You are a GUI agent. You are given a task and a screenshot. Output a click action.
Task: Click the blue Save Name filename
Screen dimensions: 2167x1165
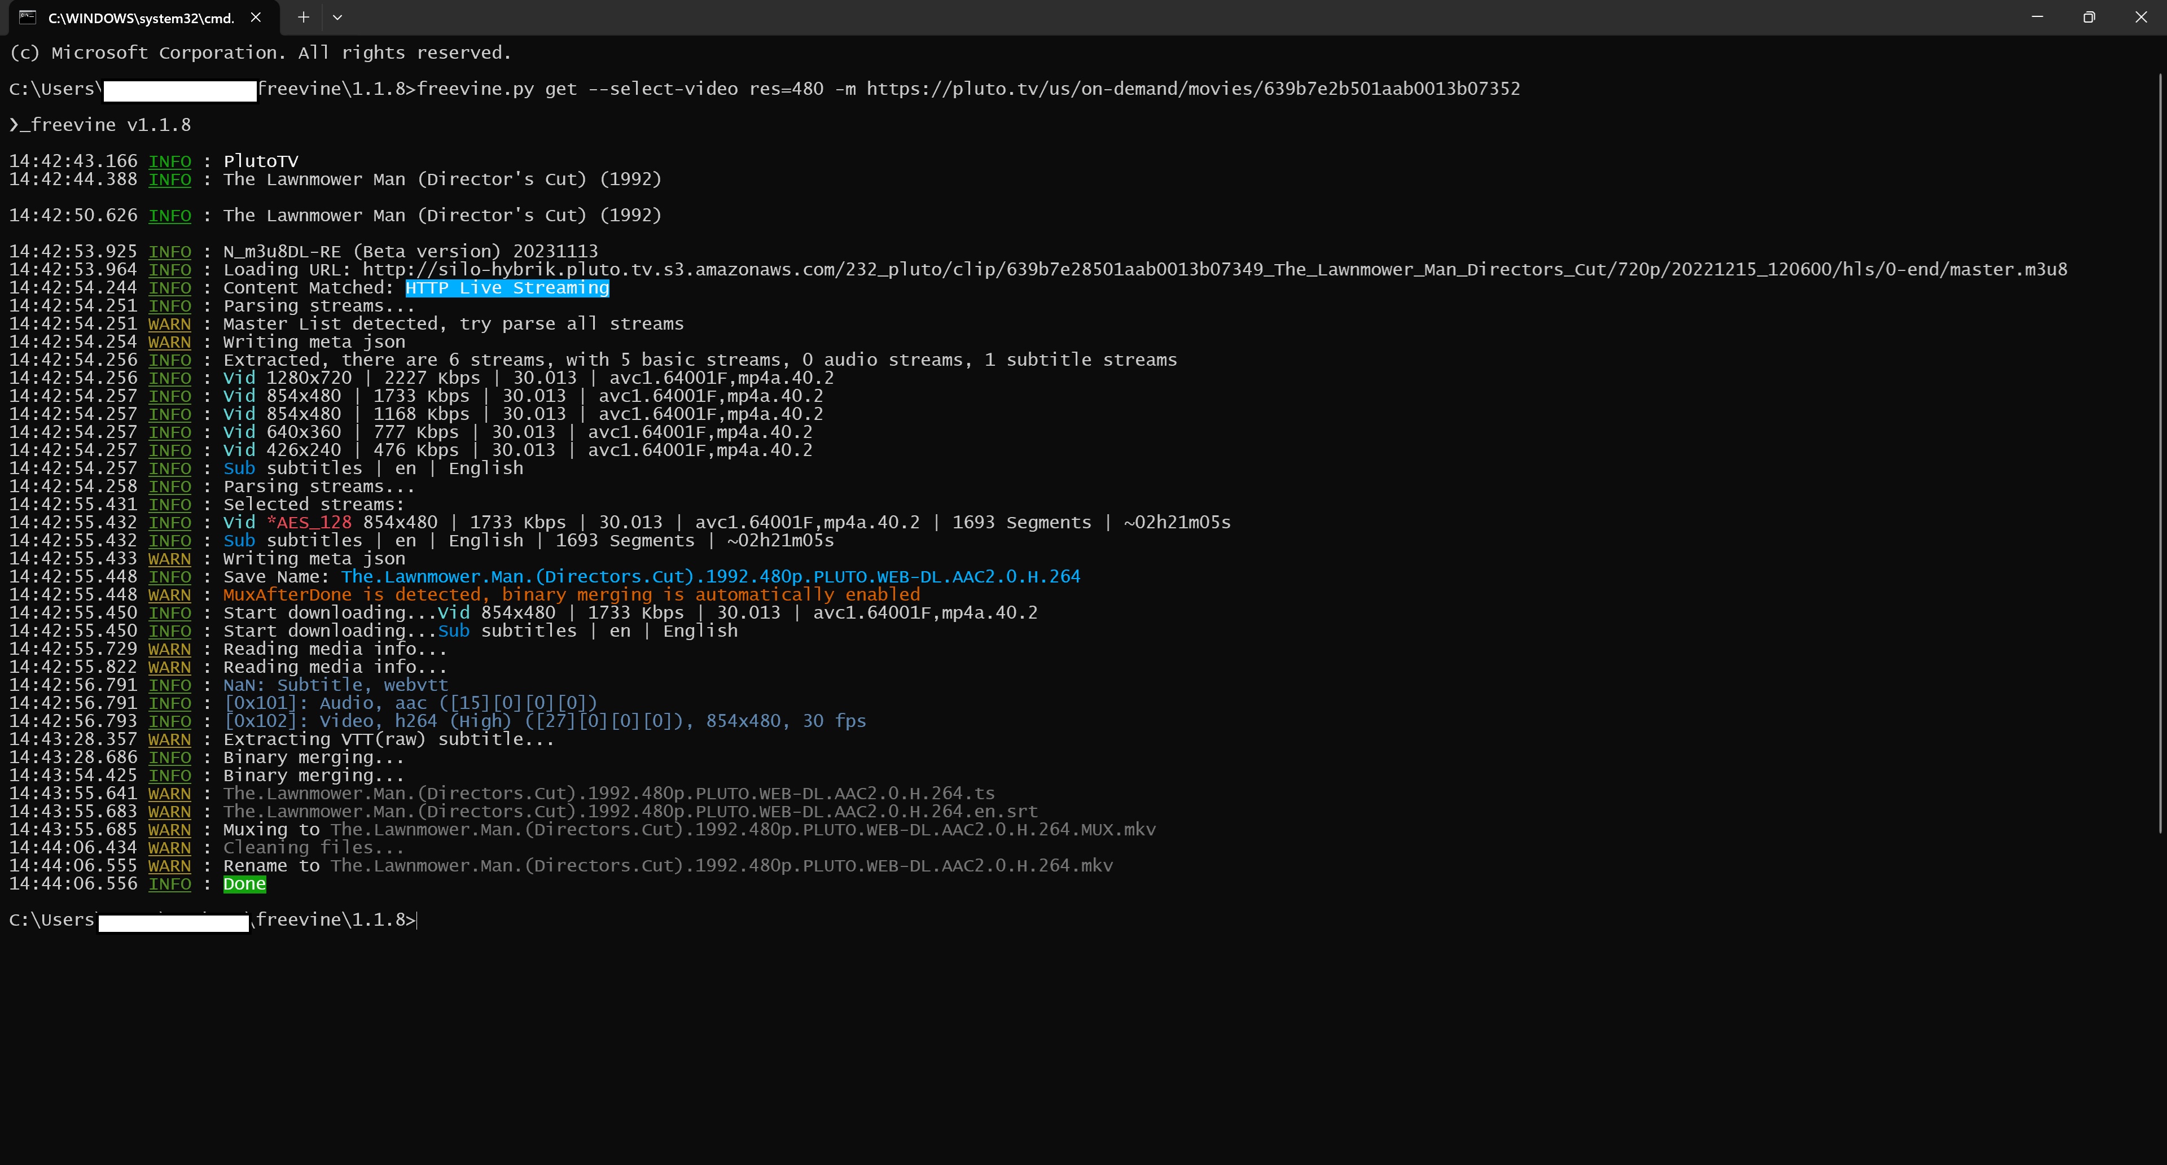pos(710,577)
